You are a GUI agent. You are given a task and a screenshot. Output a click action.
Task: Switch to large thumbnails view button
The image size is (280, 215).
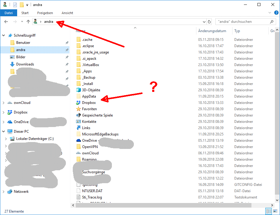[275, 211]
